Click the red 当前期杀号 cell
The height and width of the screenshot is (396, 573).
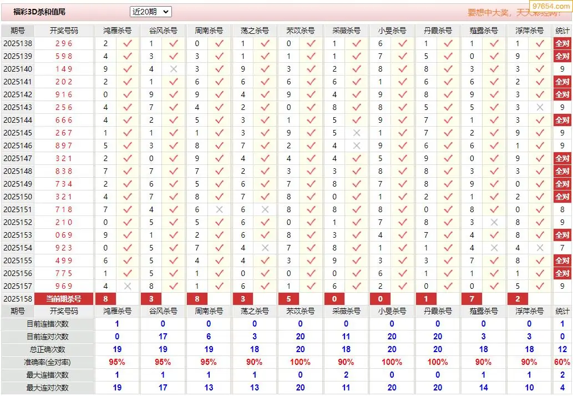pos(64,299)
